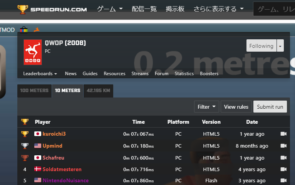Click the Japan flag next to kuroichi3
The height and width of the screenshot is (185, 295).
(x=38, y=134)
